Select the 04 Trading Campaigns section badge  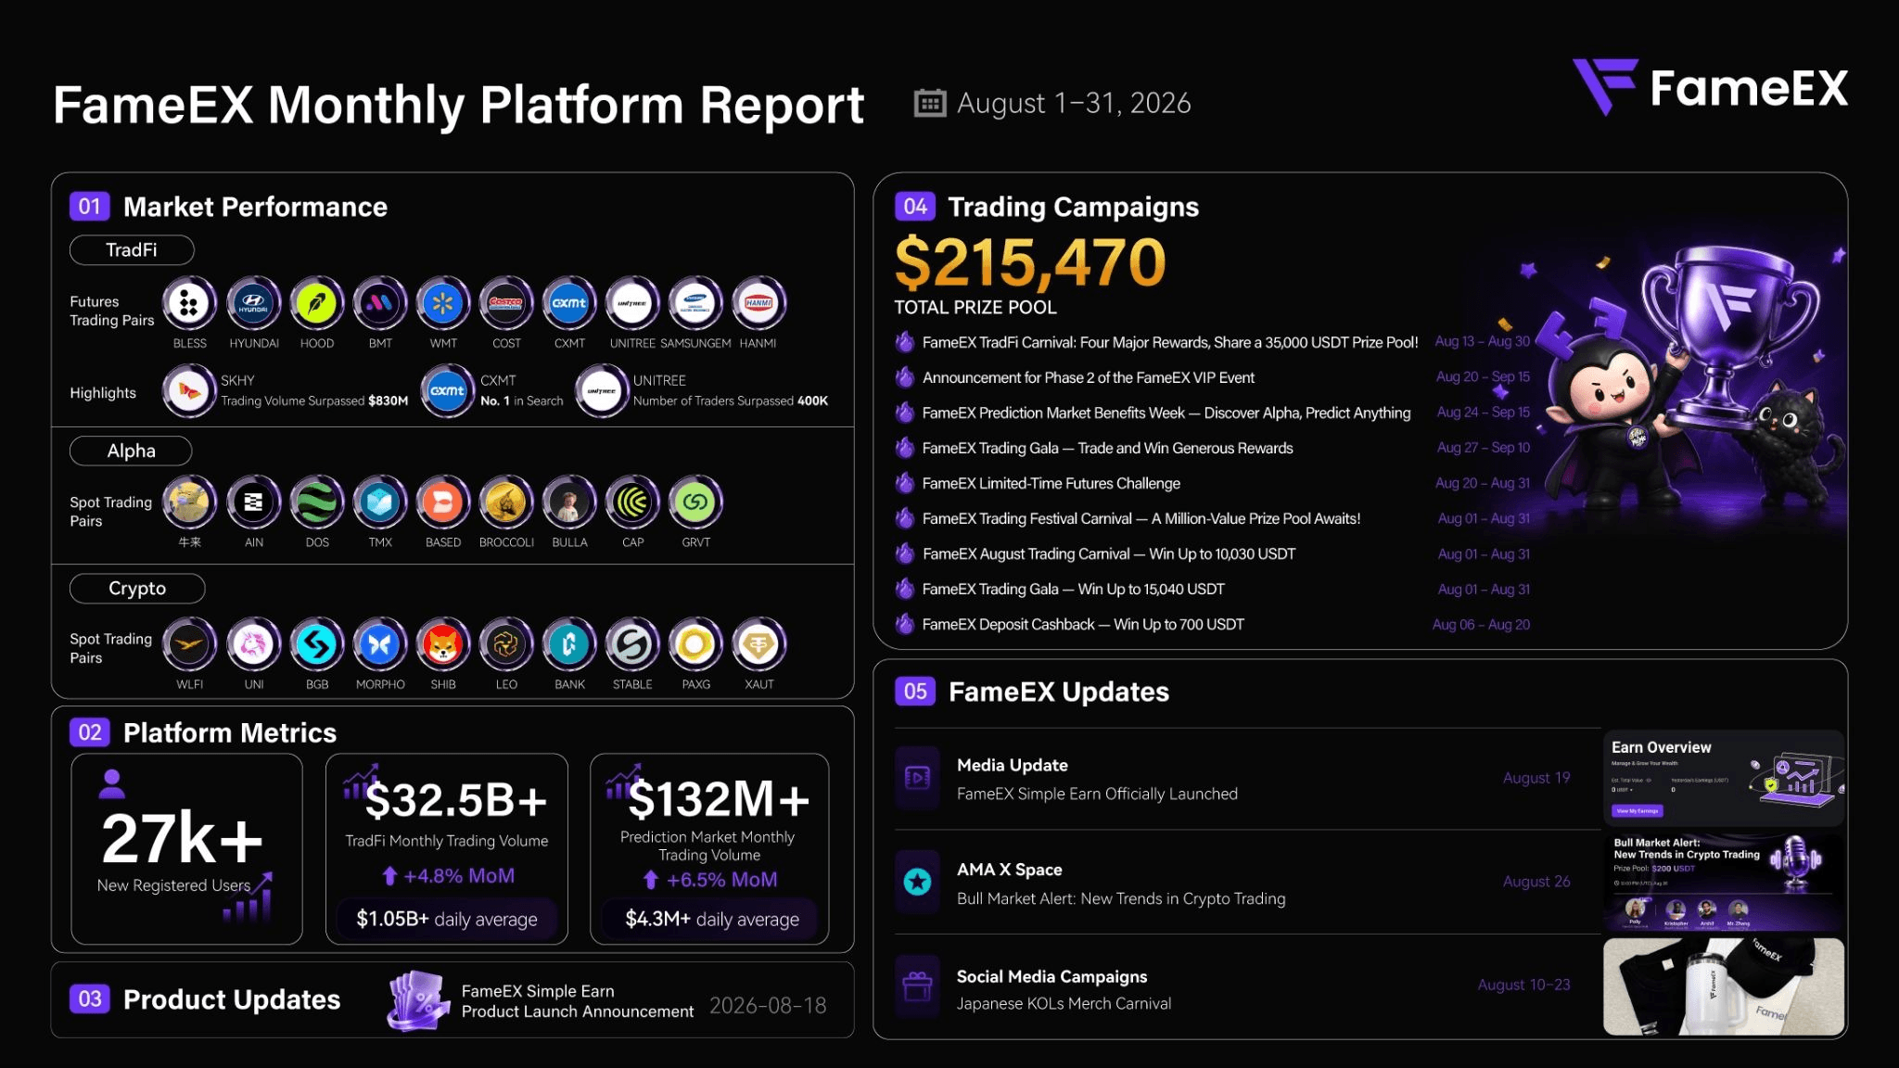[915, 206]
